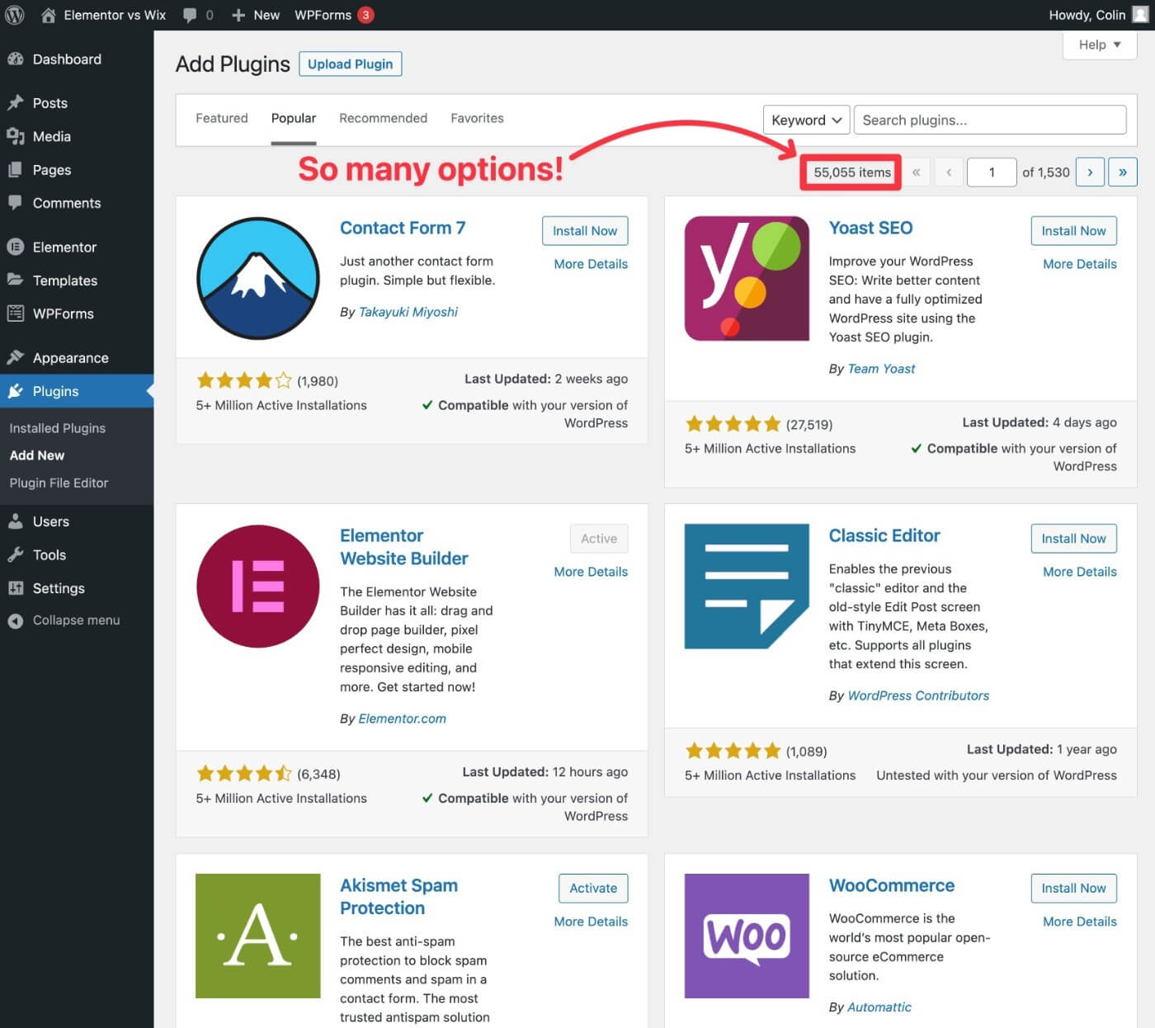Open comments bubble in admin bar
Image resolution: width=1155 pixels, height=1028 pixels.
tap(190, 15)
